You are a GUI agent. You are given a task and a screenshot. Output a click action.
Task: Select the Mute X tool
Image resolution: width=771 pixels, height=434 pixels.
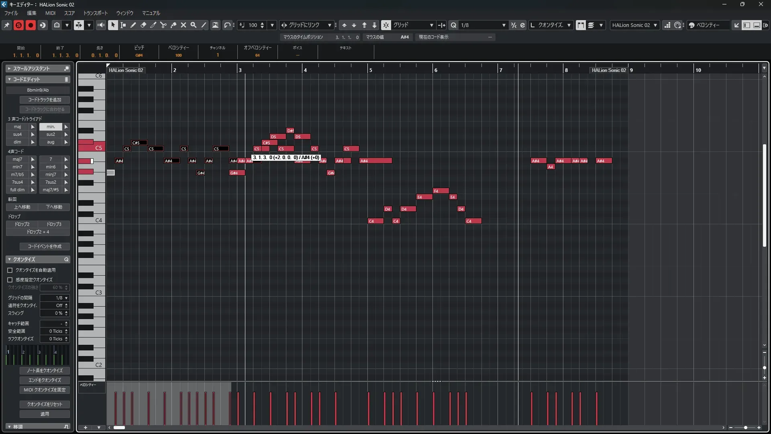click(x=184, y=25)
